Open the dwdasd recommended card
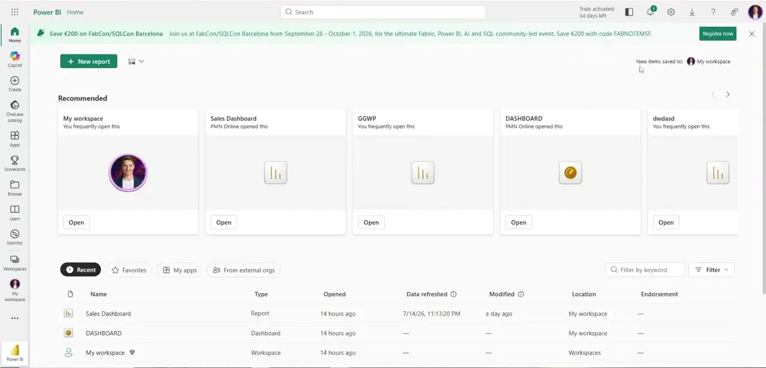This screenshot has width=766, height=368. 666,222
